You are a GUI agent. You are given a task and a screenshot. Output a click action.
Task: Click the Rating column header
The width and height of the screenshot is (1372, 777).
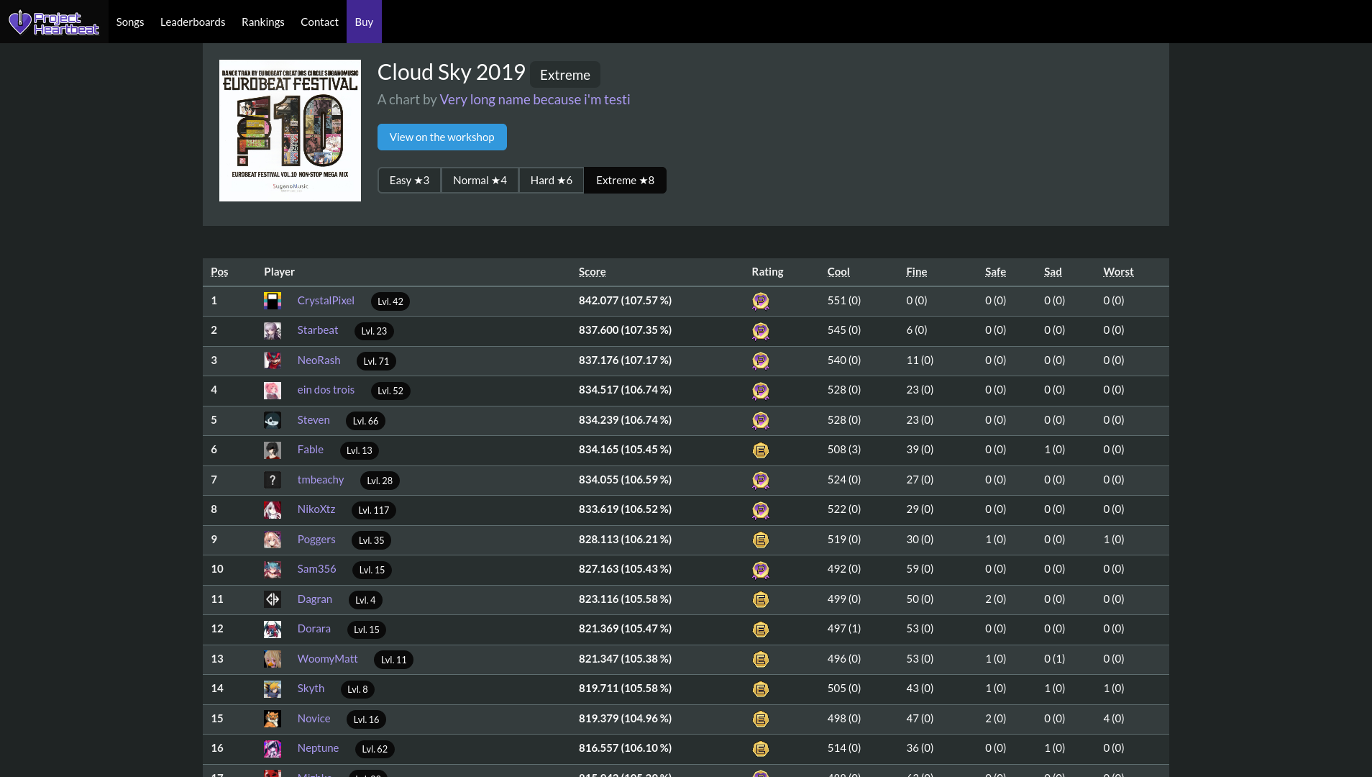click(767, 272)
